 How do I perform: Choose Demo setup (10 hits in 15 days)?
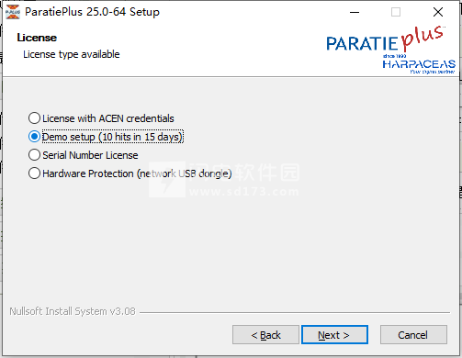point(106,137)
